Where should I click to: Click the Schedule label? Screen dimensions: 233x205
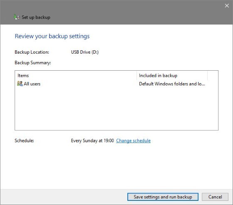(x=25, y=141)
